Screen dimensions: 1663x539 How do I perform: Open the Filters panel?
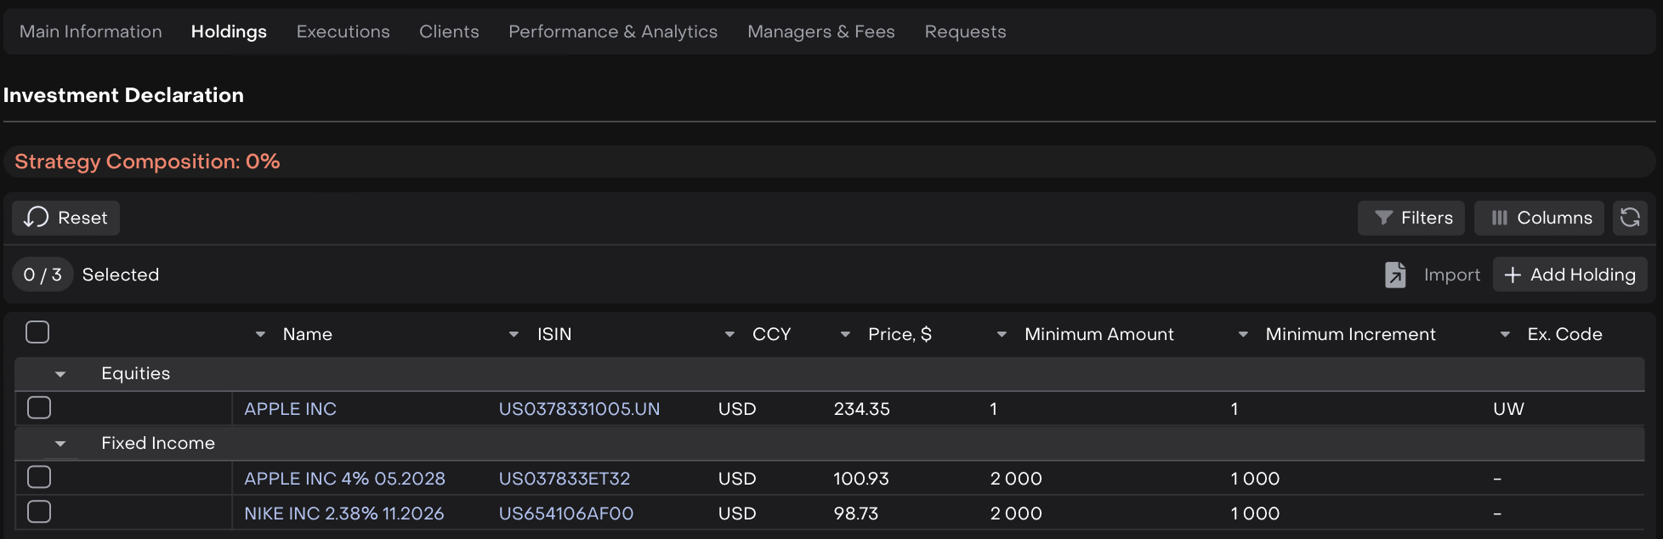1410,218
